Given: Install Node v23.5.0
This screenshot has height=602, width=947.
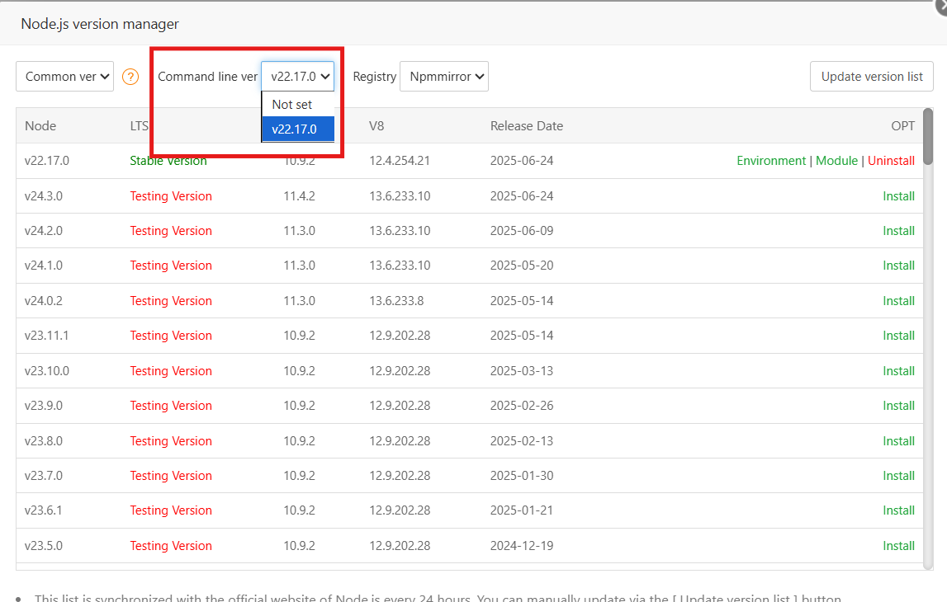Looking at the screenshot, I should [x=898, y=545].
